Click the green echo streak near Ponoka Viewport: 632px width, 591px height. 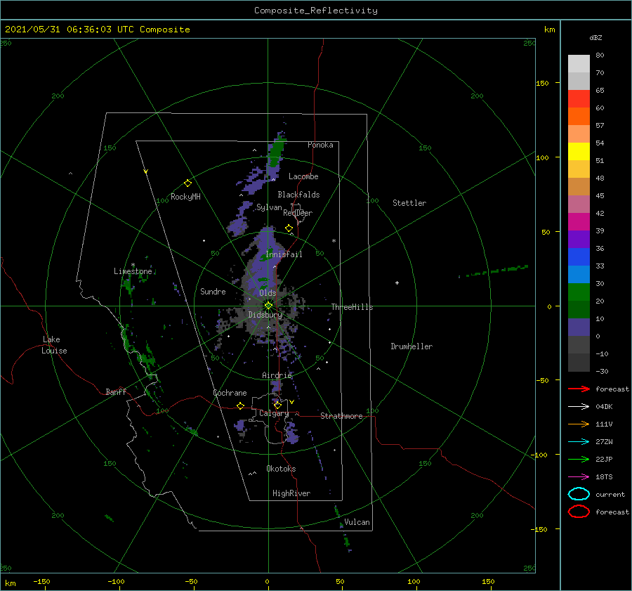[x=277, y=150]
